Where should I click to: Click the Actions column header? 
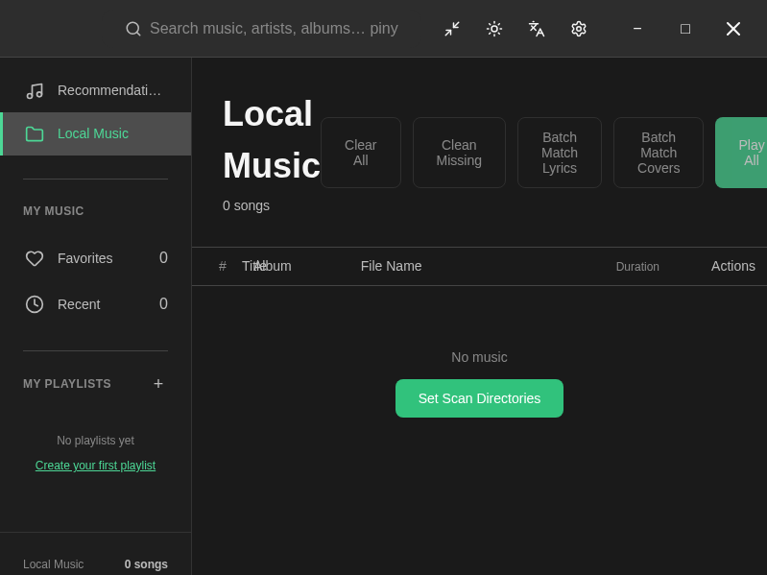pos(733,266)
